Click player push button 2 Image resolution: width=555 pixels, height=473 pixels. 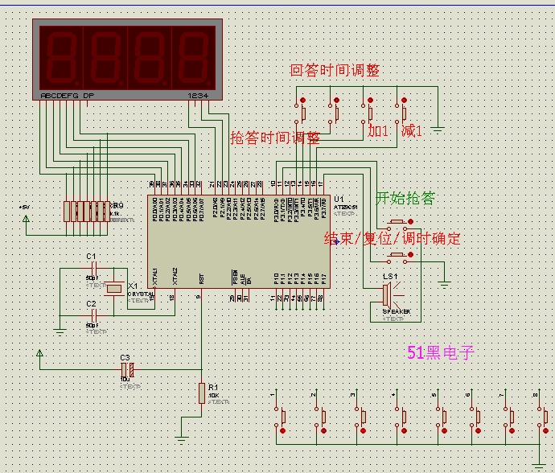coord(320,417)
